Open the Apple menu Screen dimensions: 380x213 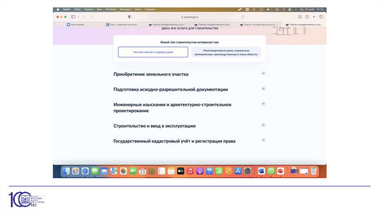pyautogui.click(x=58, y=9)
